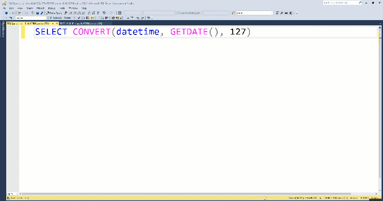Open the available databases dropdown
Screen dimensions: 383x201
click(x=31, y=18)
